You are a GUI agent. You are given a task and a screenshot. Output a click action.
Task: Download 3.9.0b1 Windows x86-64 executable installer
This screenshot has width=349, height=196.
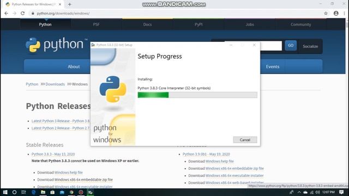(234, 175)
